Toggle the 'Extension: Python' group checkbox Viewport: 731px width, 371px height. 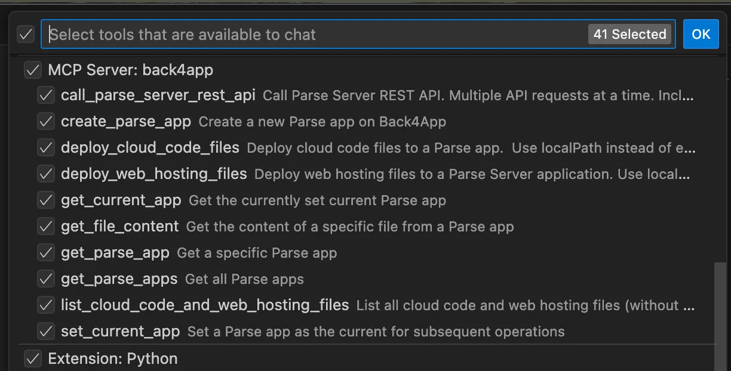tap(32, 359)
